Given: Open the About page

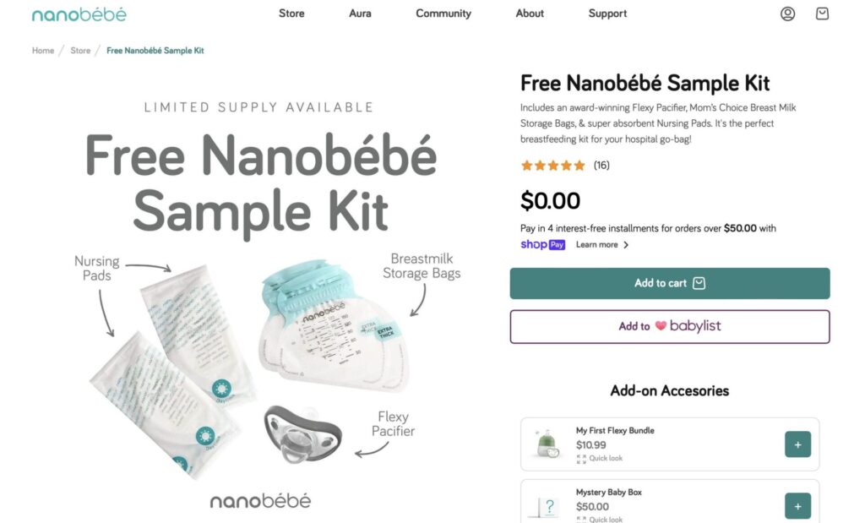Looking at the screenshot, I should pyautogui.click(x=530, y=14).
